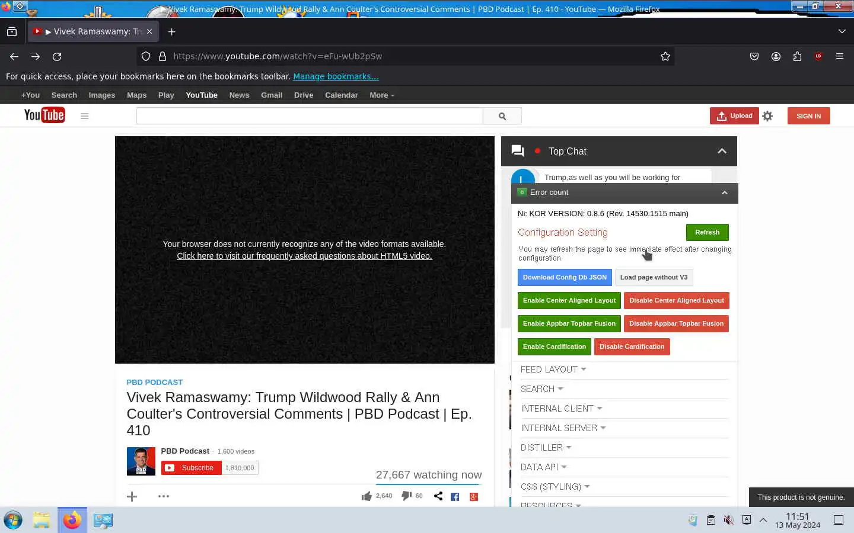Click Enable Center Aligned Layout

tap(569, 300)
